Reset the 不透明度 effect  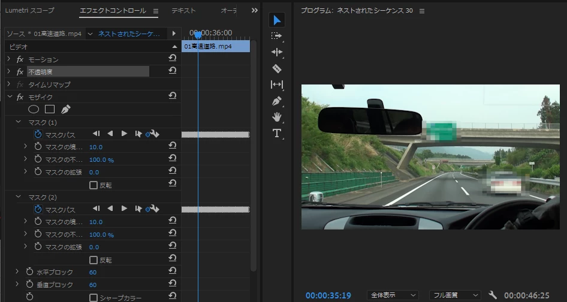tap(173, 71)
